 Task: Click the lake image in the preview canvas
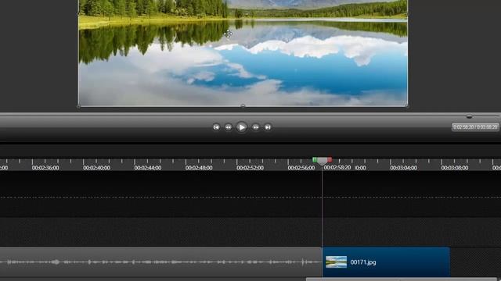click(x=243, y=53)
